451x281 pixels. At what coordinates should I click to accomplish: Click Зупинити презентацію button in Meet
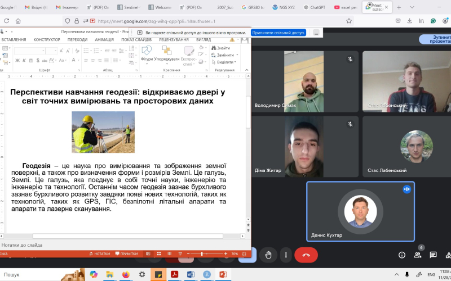[x=435, y=39]
